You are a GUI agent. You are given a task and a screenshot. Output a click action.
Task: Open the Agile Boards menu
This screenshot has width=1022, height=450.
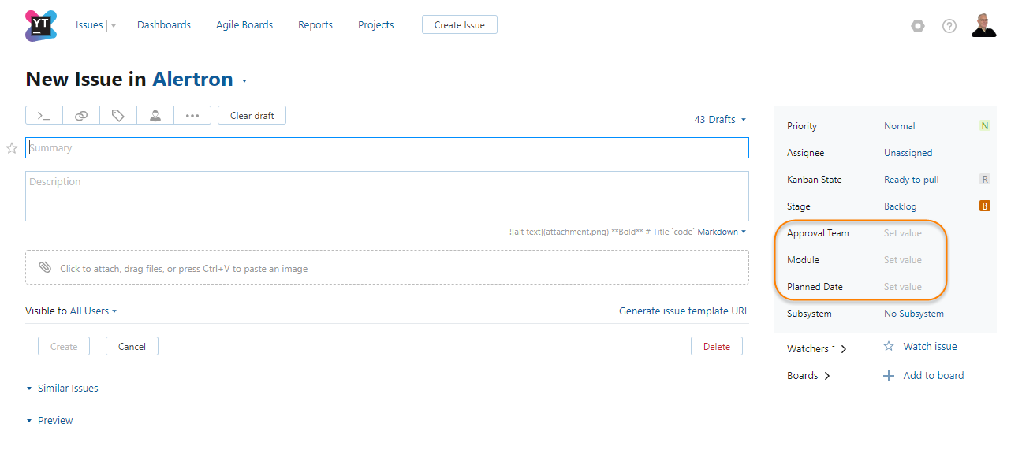pyautogui.click(x=244, y=25)
